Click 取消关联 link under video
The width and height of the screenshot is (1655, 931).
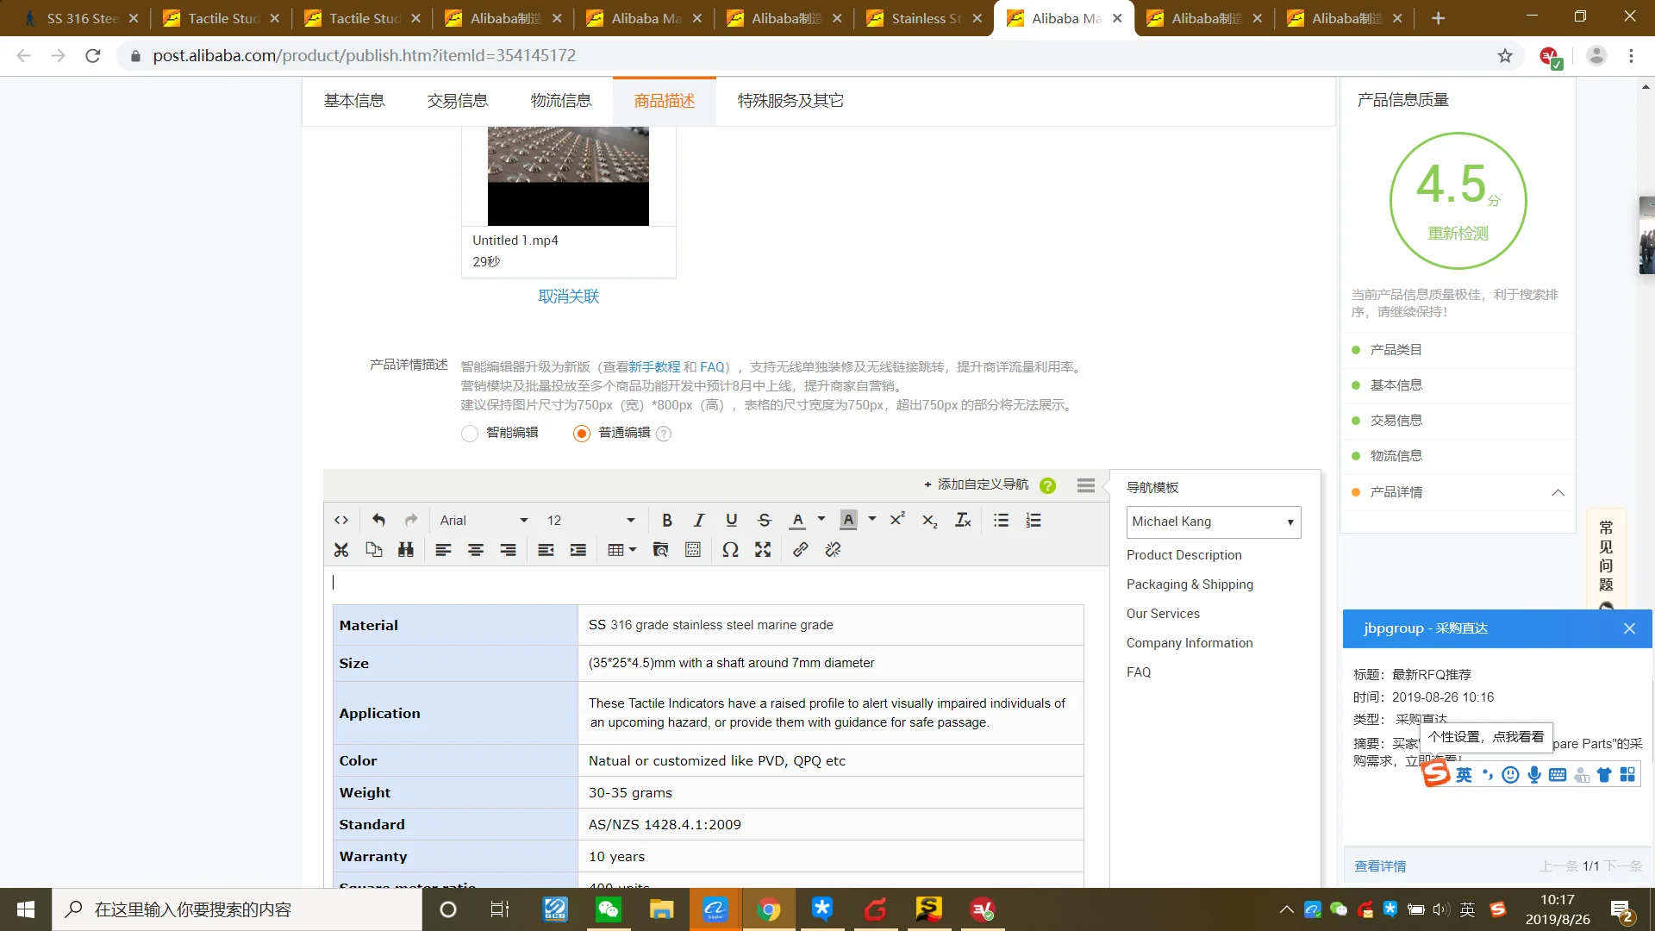point(568,297)
